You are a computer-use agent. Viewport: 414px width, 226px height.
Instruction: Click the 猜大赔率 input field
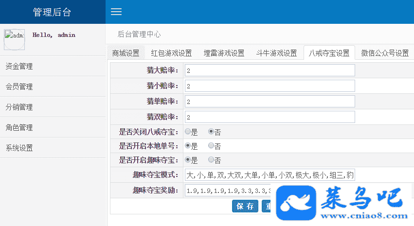pos(270,71)
